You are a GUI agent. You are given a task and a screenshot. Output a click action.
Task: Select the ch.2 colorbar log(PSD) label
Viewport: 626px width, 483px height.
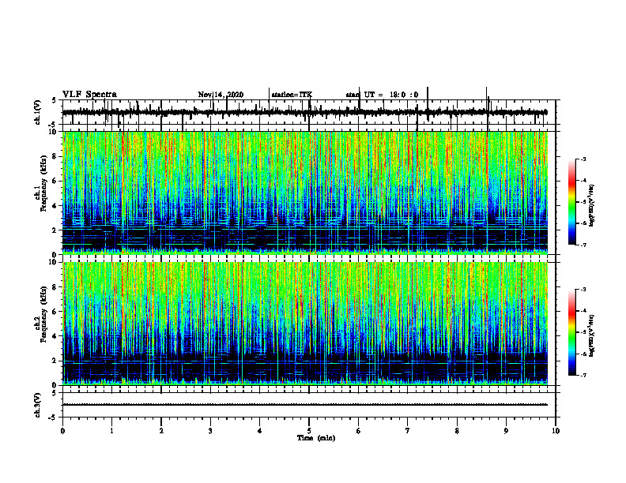coord(592,336)
